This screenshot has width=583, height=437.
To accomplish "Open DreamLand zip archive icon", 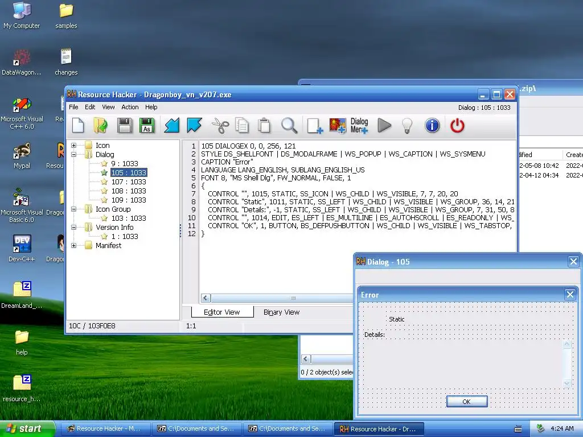I will (x=22, y=295).
